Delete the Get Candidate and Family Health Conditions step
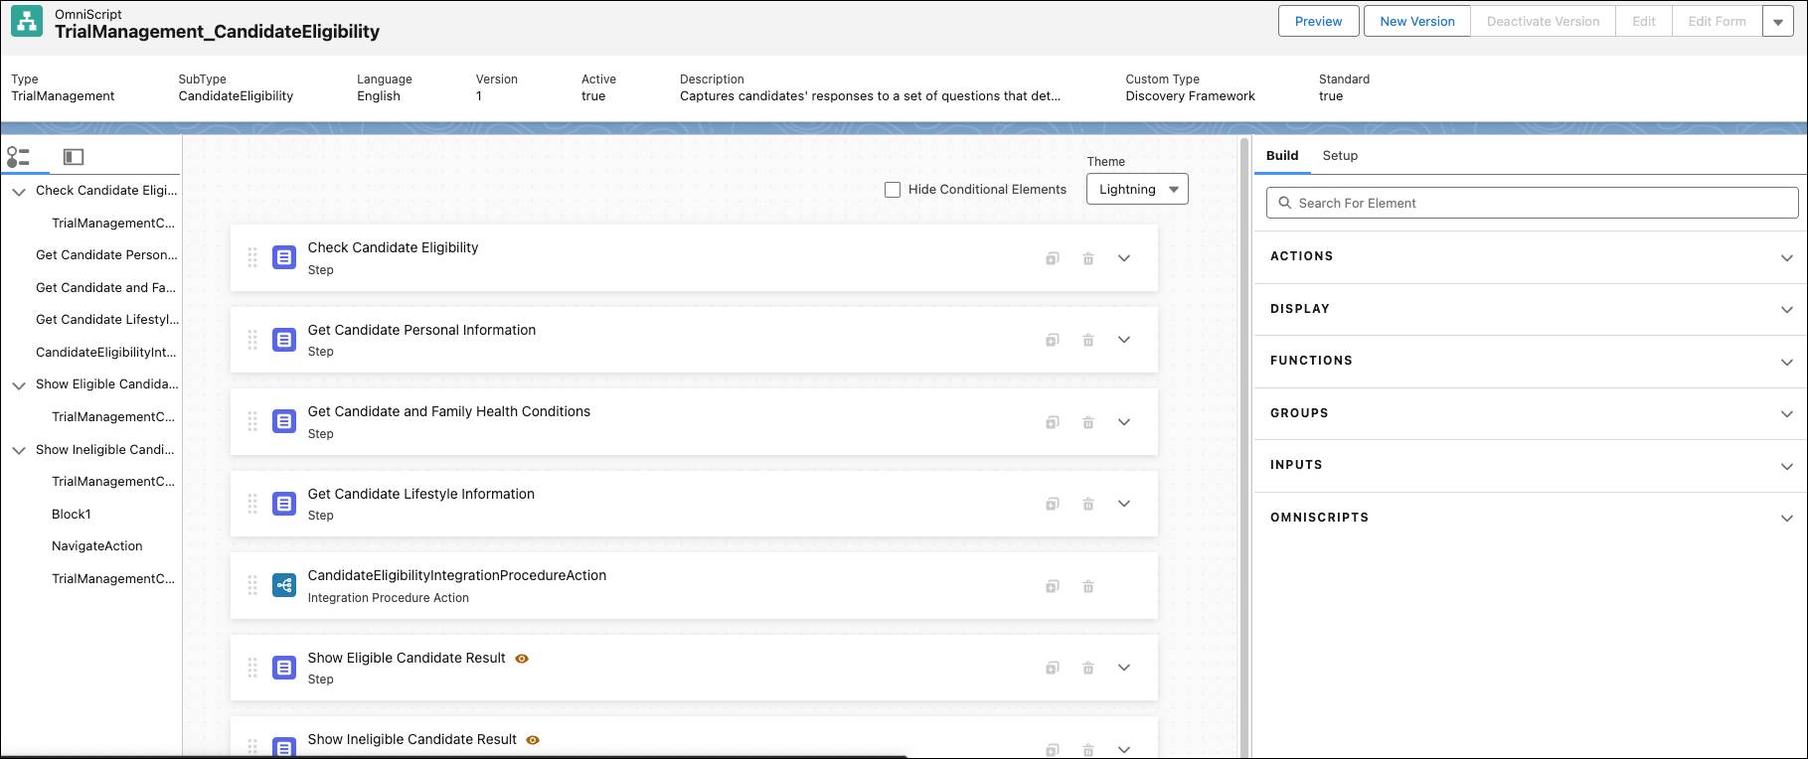Image resolution: width=1808 pixels, height=759 pixels. (1088, 422)
